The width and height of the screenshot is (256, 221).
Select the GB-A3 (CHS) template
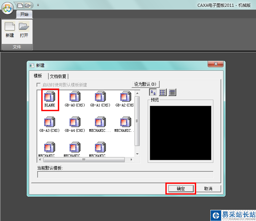49,124
